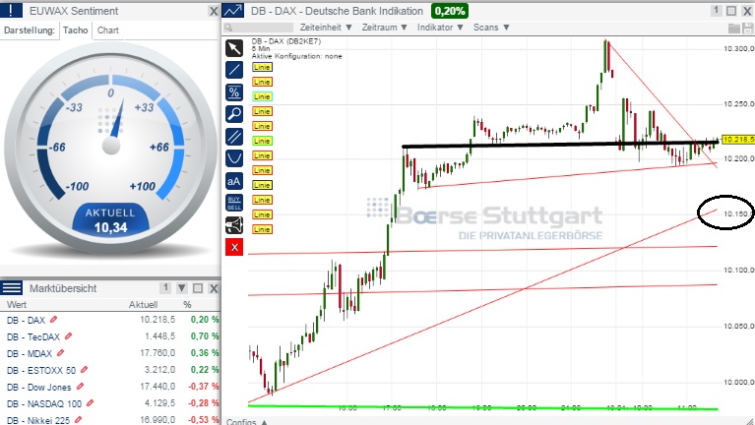Select the parallel channel lines tool

[234, 136]
